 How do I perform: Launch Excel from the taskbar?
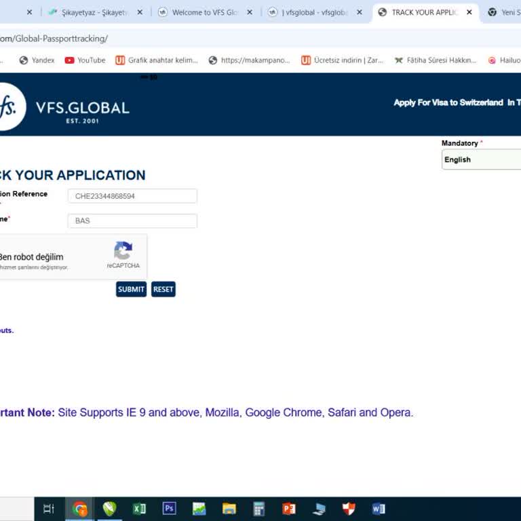pos(139,508)
